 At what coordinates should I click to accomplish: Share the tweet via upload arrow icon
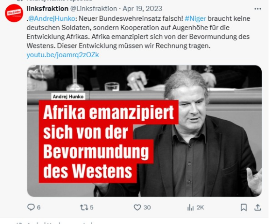pyautogui.click(x=257, y=208)
